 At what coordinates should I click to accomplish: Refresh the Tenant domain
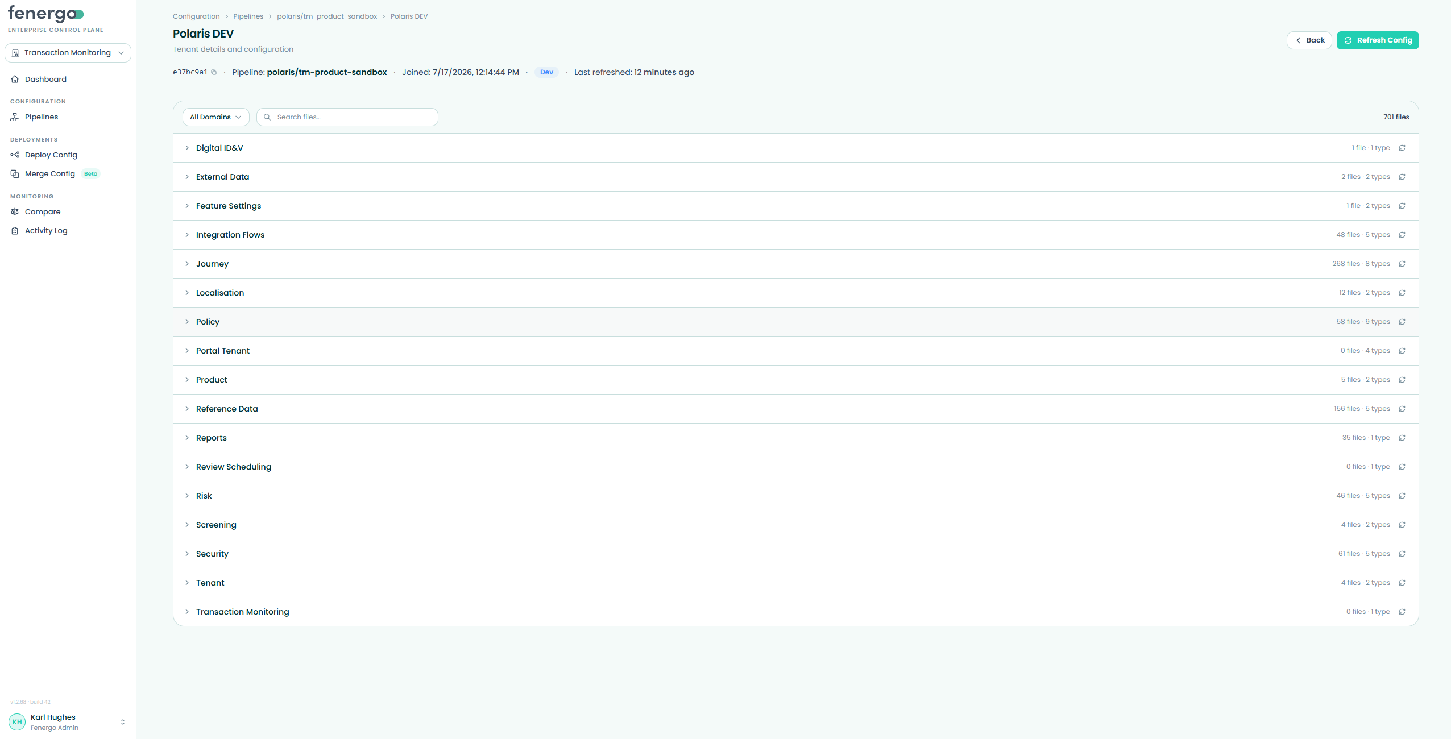[1402, 583]
